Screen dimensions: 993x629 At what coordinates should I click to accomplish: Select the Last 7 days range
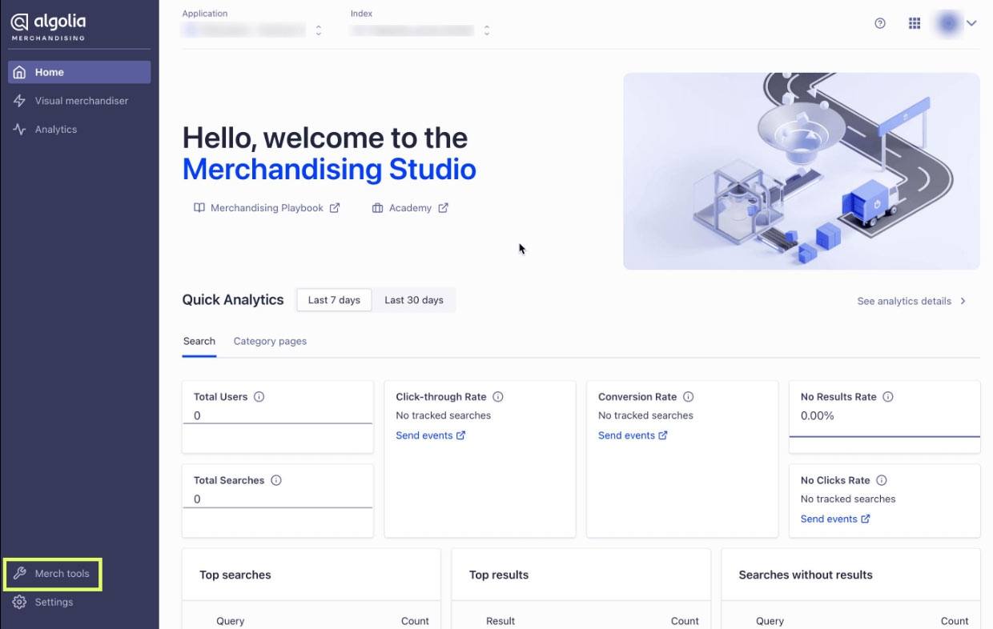pos(334,300)
